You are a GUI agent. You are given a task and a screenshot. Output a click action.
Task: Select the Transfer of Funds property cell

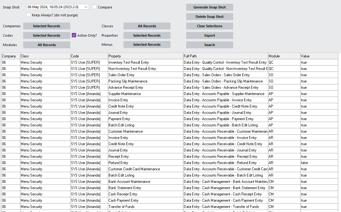145,207
